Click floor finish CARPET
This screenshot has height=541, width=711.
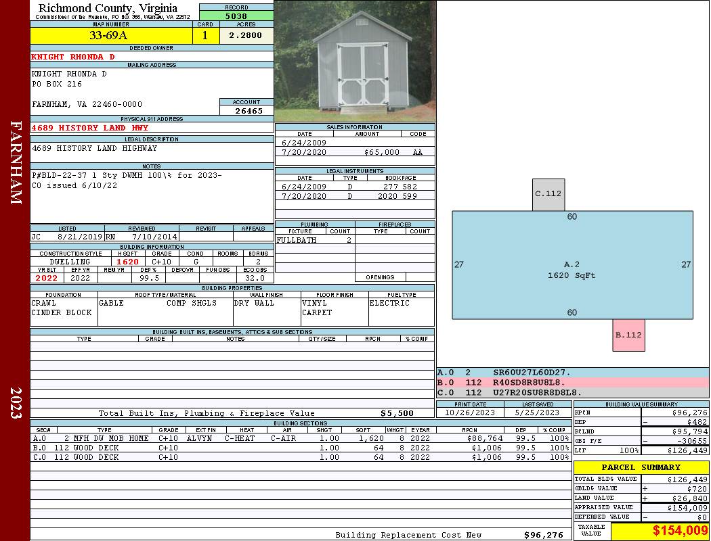click(316, 312)
